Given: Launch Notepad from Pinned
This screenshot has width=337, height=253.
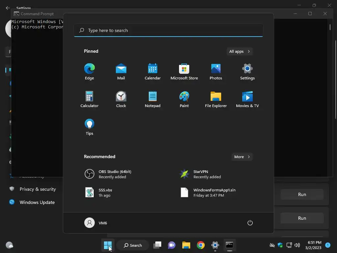Looking at the screenshot, I should (x=153, y=99).
